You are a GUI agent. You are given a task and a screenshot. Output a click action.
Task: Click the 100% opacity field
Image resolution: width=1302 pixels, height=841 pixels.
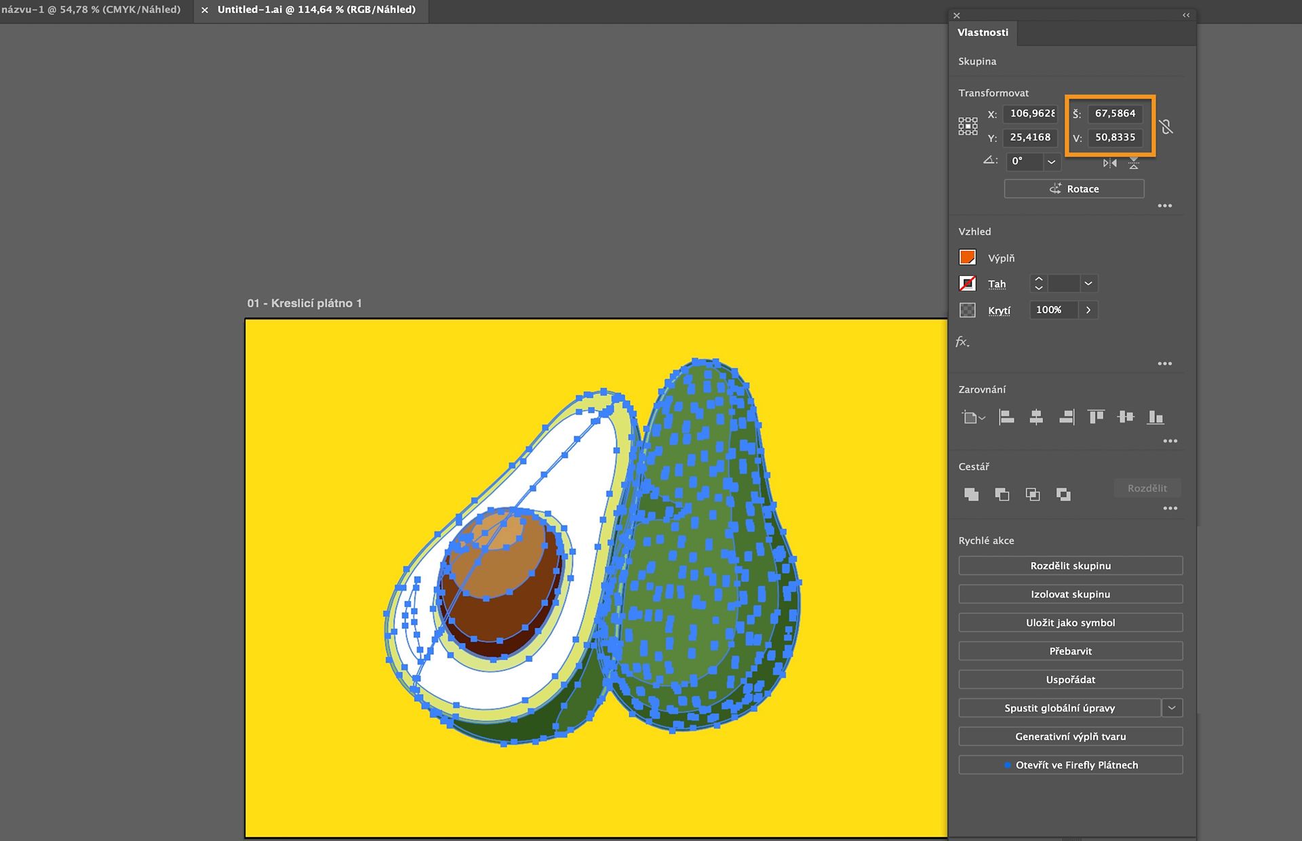[x=1054, y=310]
